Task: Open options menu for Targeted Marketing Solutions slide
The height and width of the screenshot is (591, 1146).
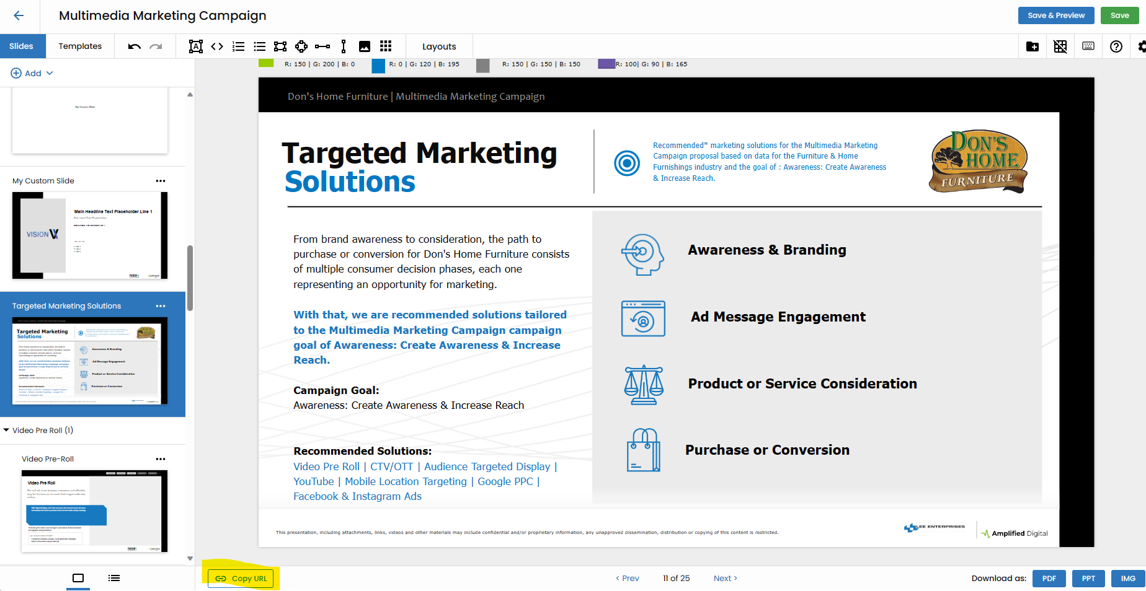Action: point(161,306)
